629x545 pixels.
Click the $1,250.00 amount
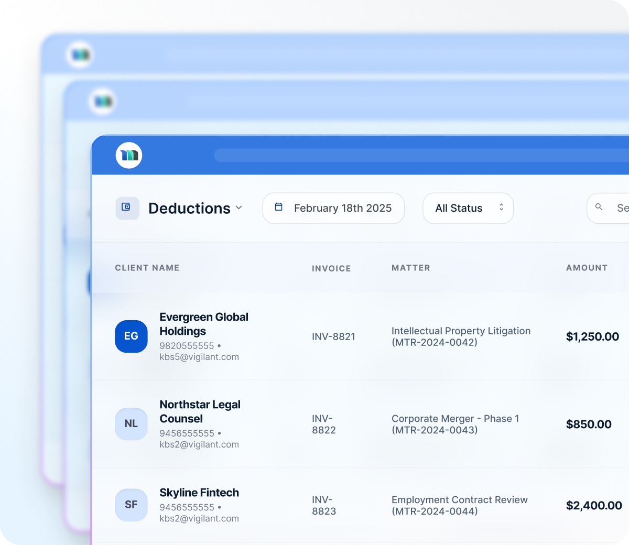(x=592, y=336)
